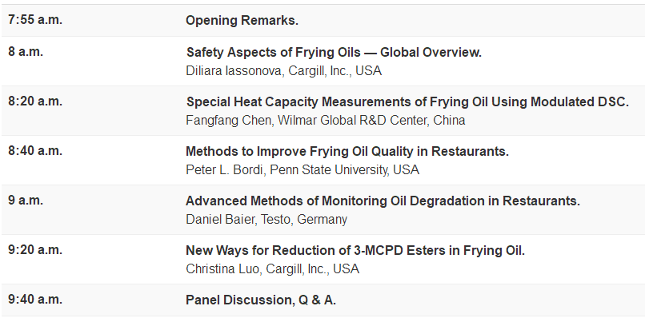
Task: Click the 9:40 a.m. time label
Action: [35, 299]
